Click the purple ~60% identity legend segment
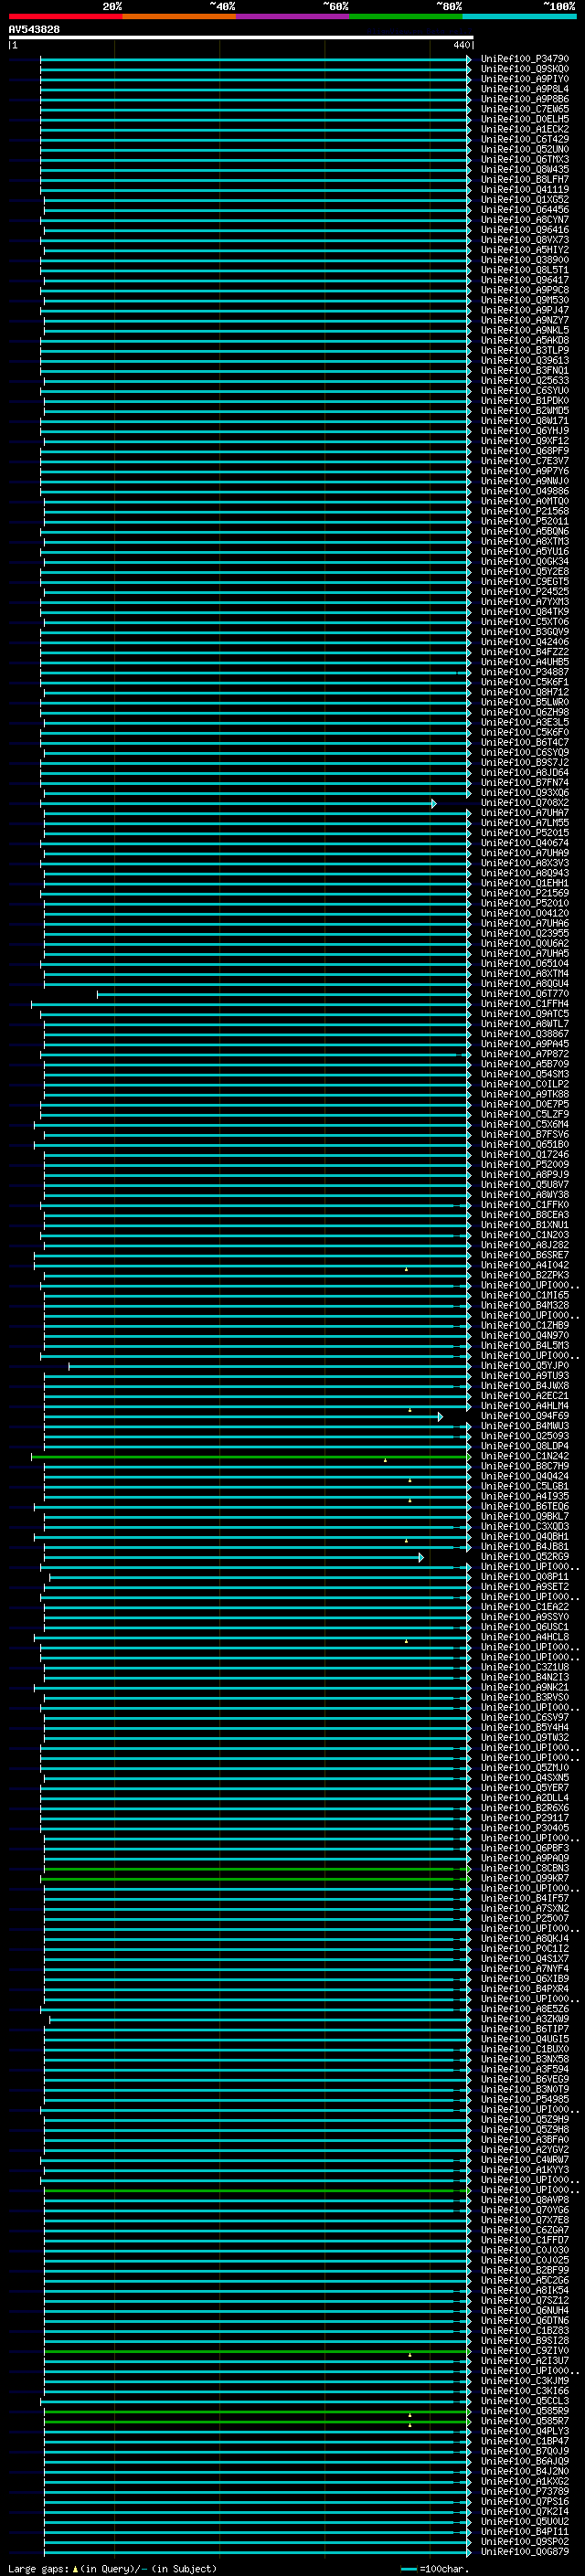Screen dimensions: 585x2576 tap(292, 16)
